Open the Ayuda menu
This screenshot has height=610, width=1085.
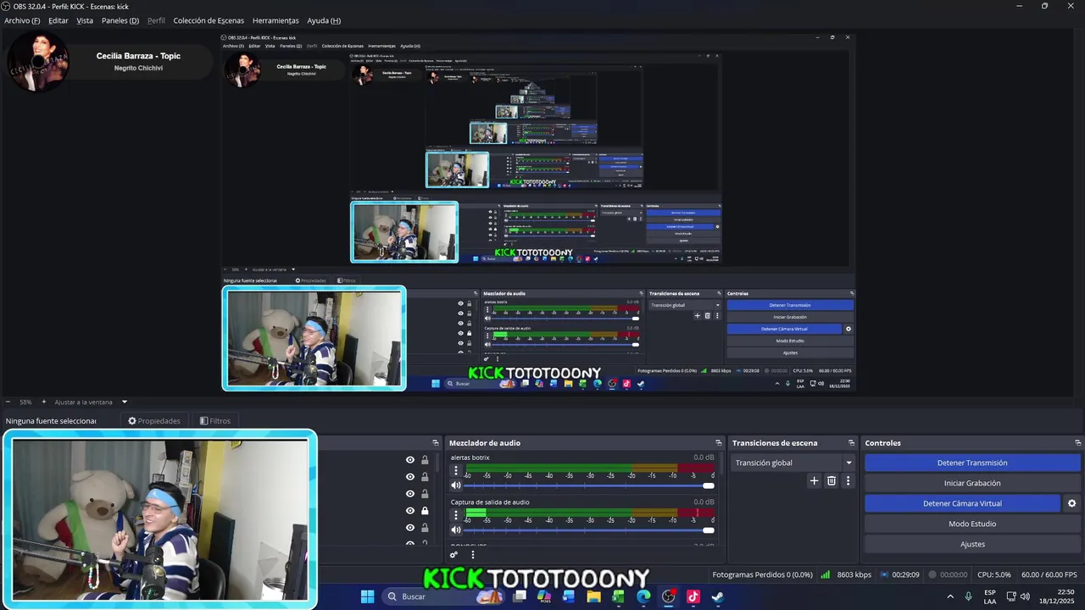pos(324,20)
